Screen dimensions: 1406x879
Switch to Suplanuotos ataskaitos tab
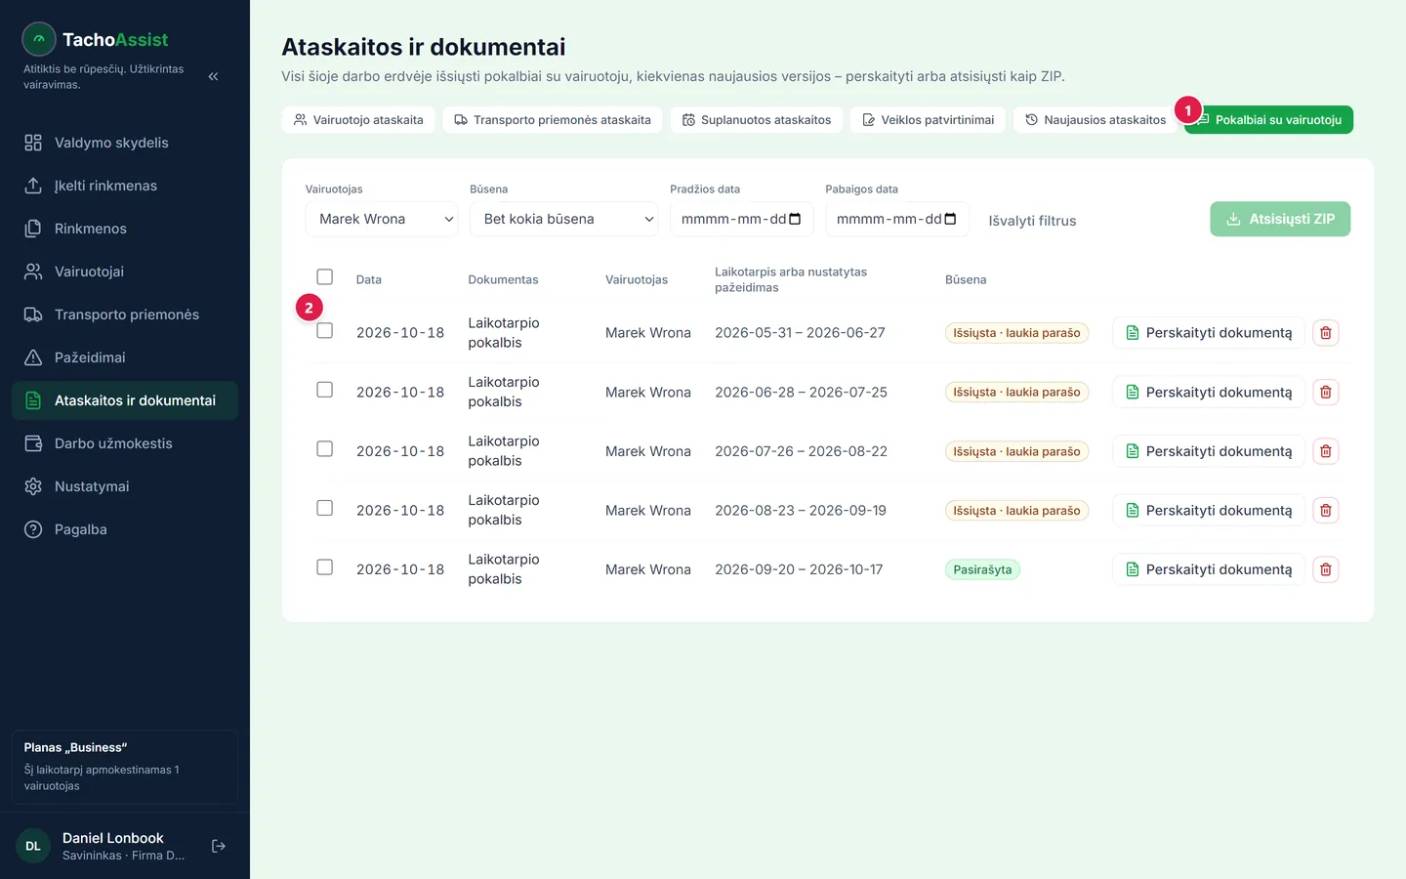pos(757,120)
